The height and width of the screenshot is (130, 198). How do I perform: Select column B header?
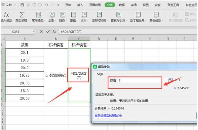click(56, 39)
